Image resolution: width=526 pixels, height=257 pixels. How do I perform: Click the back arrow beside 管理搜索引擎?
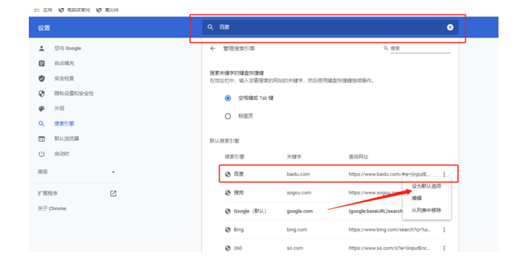tap(213, 48)
